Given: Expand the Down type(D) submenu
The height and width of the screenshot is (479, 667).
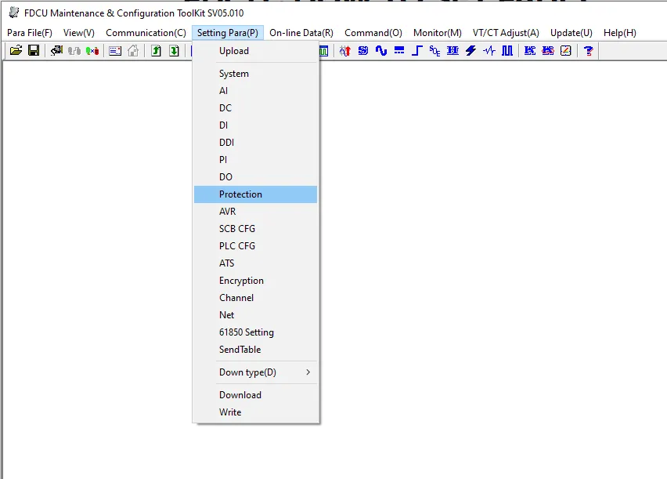Looking at the screenshot, I should click(256, 372).
